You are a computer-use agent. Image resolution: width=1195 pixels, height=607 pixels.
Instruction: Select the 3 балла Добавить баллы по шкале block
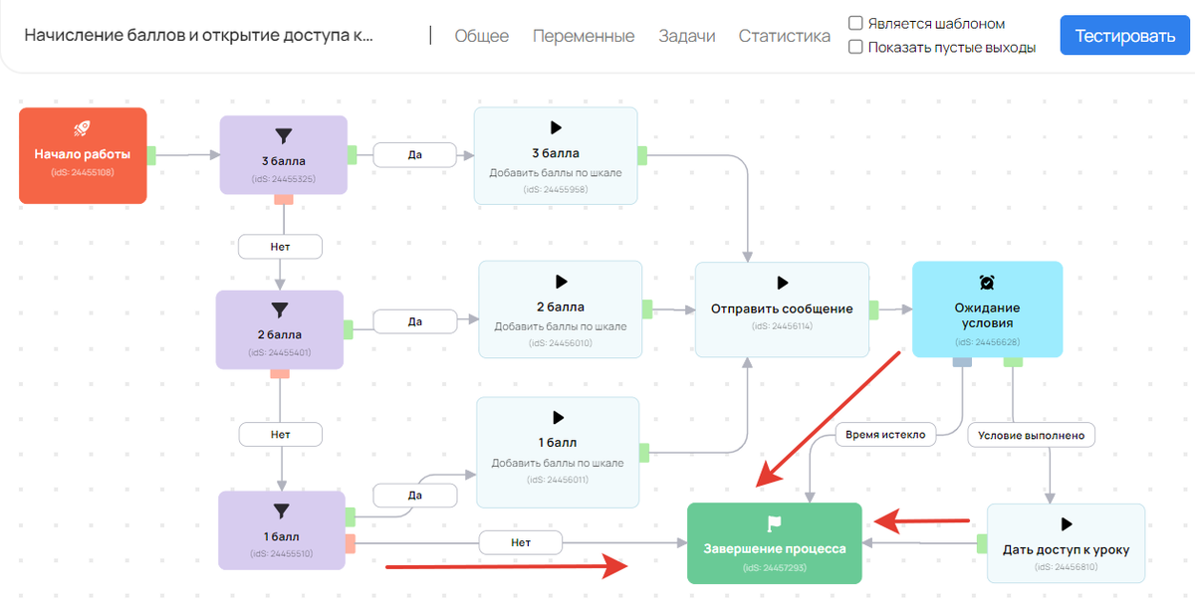point(555,155)
